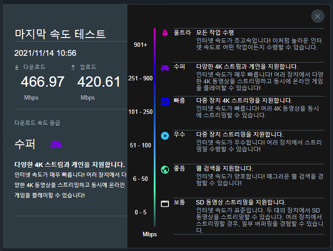
Task: Click the 101 - 250 range label
Action: coord(140,112)
